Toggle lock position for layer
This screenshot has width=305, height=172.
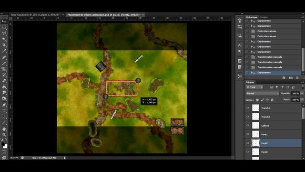click(x=267, y=100)
